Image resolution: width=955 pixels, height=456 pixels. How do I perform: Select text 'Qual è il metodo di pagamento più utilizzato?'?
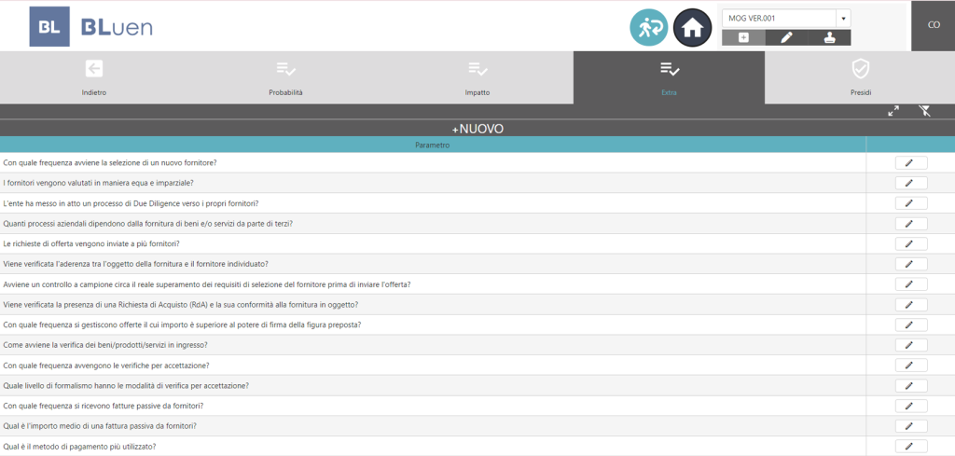79,447
